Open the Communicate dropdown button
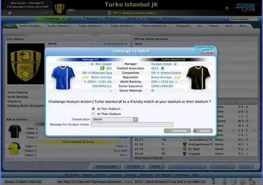The image size is (263, 185). coord(107,167)
